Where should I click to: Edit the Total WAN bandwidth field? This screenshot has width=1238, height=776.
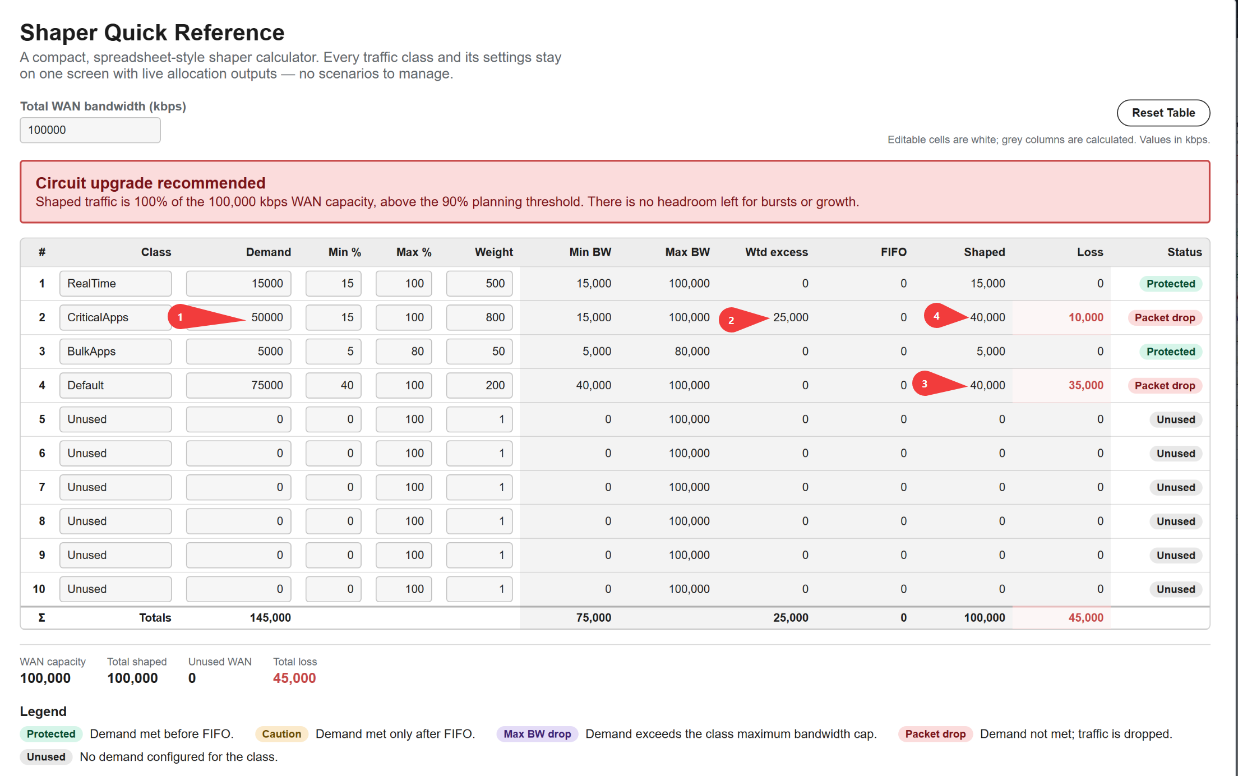(x=90, y=130)
